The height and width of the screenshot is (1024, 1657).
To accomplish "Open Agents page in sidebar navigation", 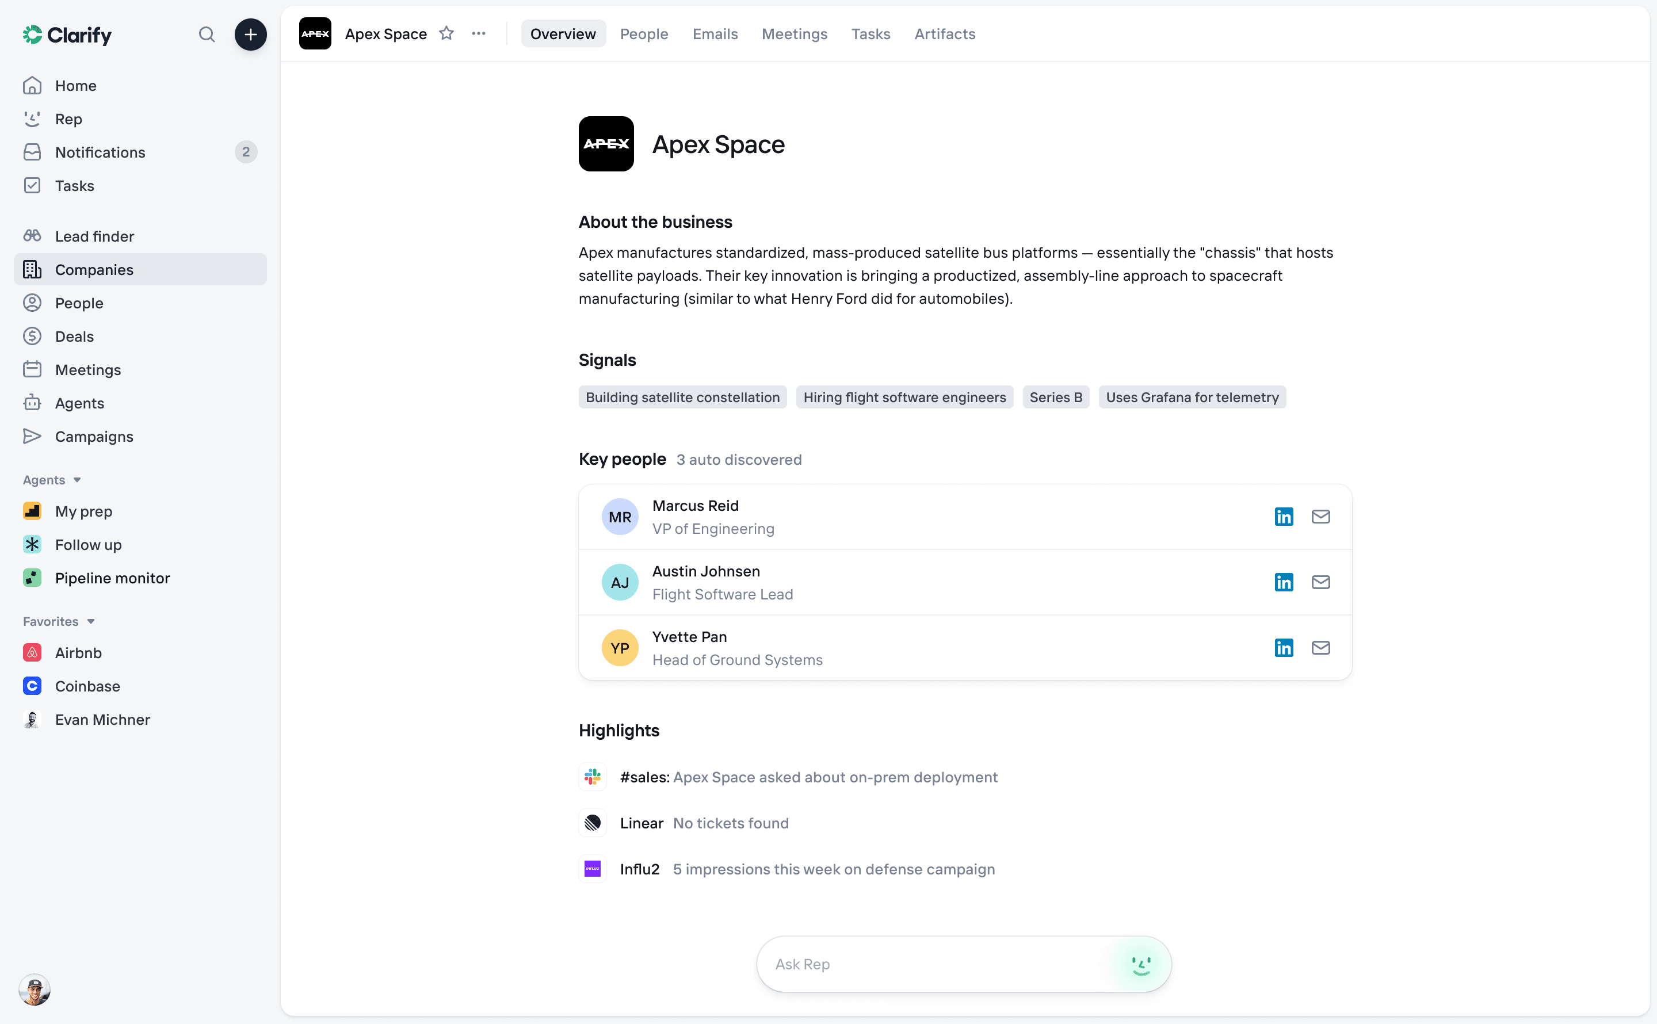I will click(x=140, y=402).
